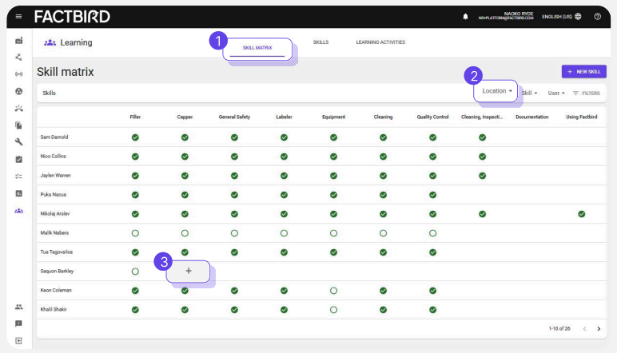Select the Sam Darnold row name
Image resolution: width=617 pixels, height=353 pixels.
[54, 137]
